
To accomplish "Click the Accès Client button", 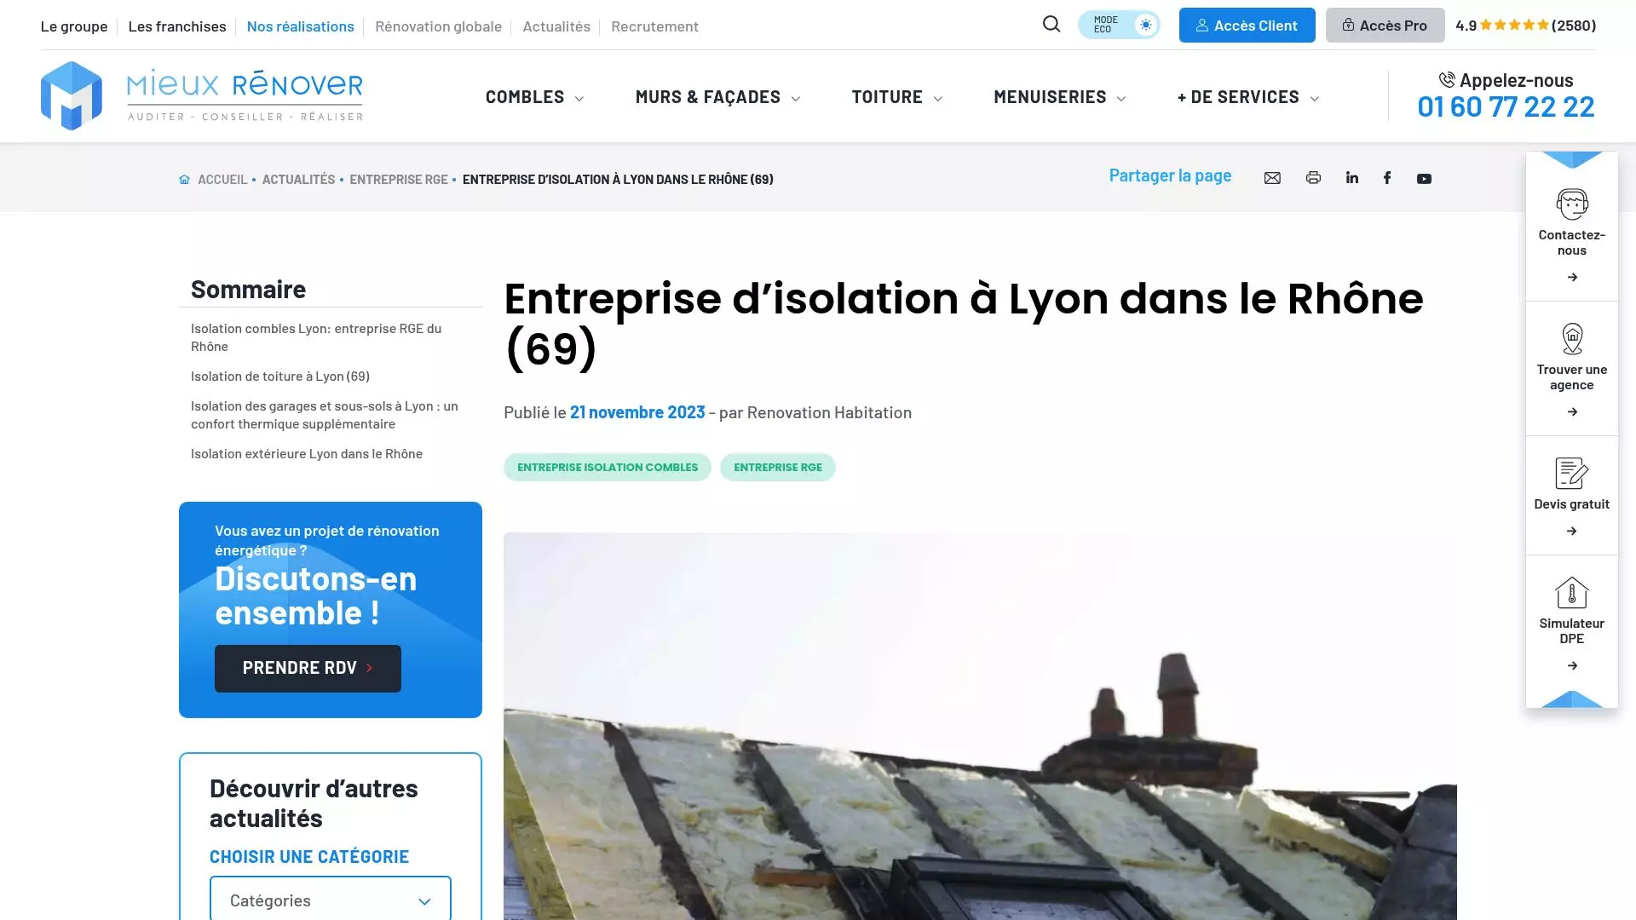I will [1247, 26].
